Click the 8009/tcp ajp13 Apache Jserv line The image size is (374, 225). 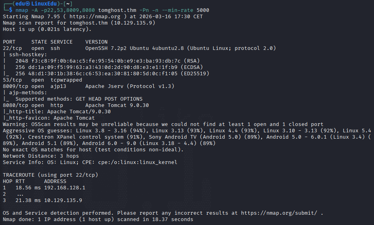pos(89,86)
